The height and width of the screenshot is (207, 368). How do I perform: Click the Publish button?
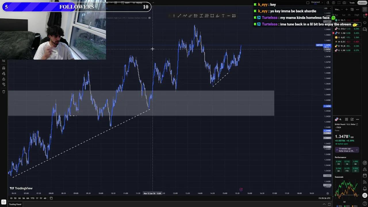tap(362, 3)
